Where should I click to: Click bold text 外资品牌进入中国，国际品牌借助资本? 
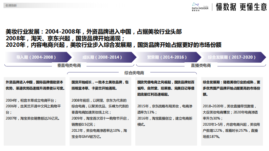pyautogui.click(x=34, y=82)
